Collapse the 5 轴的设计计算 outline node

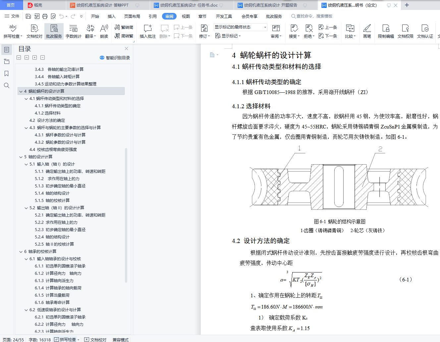pyautogui.click(x=21, y=157)
